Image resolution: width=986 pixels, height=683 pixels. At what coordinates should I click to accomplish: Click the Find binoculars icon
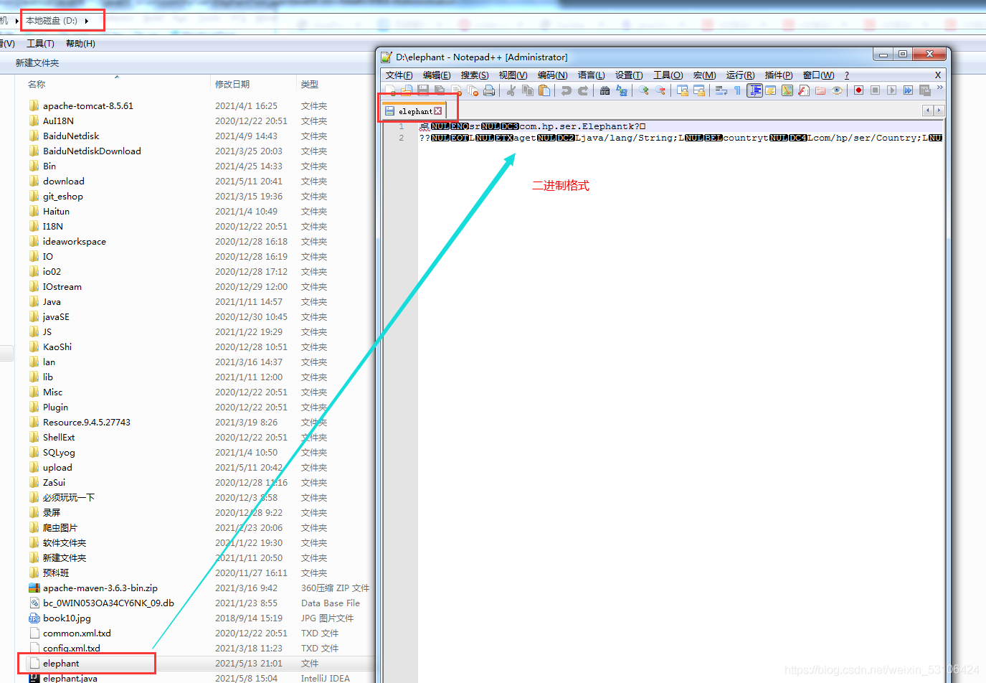click(x=605, y=90)
